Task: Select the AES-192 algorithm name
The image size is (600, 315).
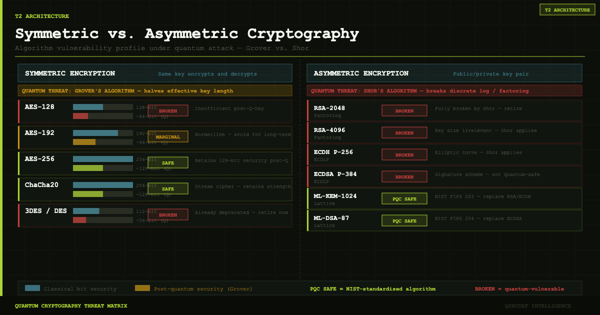Action: 39,133
